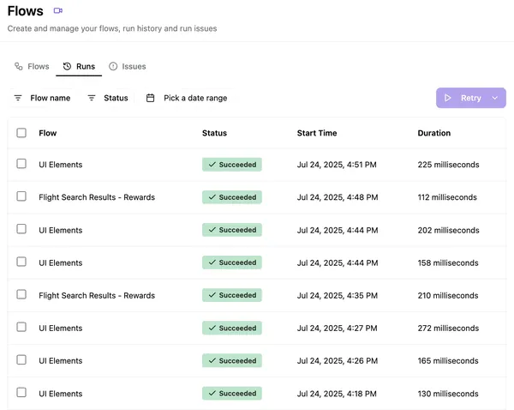The height and width of the screenshot is (410, 514).
Task: Open Flight Search Results - Rewards run at 4:48 PM
Action: click(x=97, y=197)
